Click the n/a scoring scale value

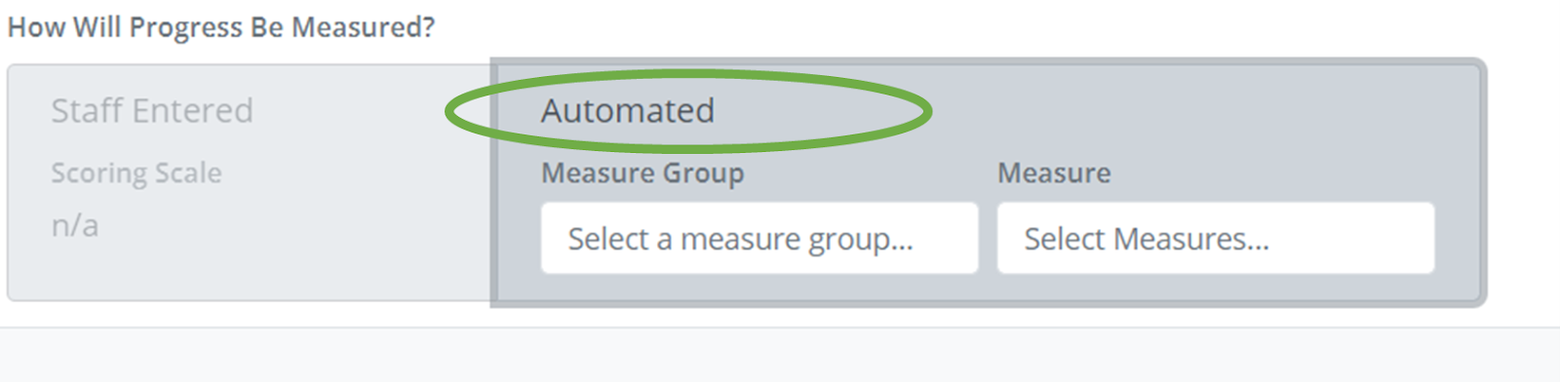75,226
